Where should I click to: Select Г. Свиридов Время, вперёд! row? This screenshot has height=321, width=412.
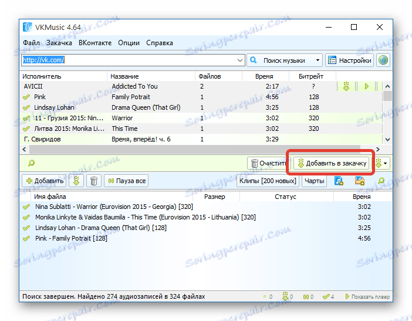pos(201,139)
